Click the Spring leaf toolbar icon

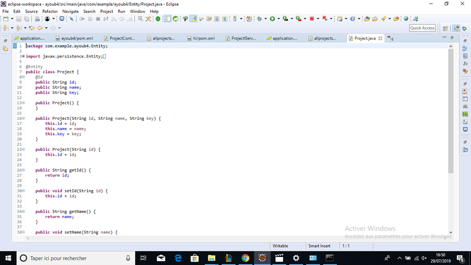click(x=175, y=19)
